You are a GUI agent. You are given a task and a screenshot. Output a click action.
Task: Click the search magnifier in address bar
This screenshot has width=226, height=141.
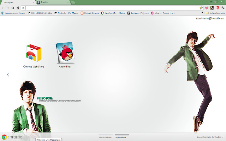click(23, 8)
